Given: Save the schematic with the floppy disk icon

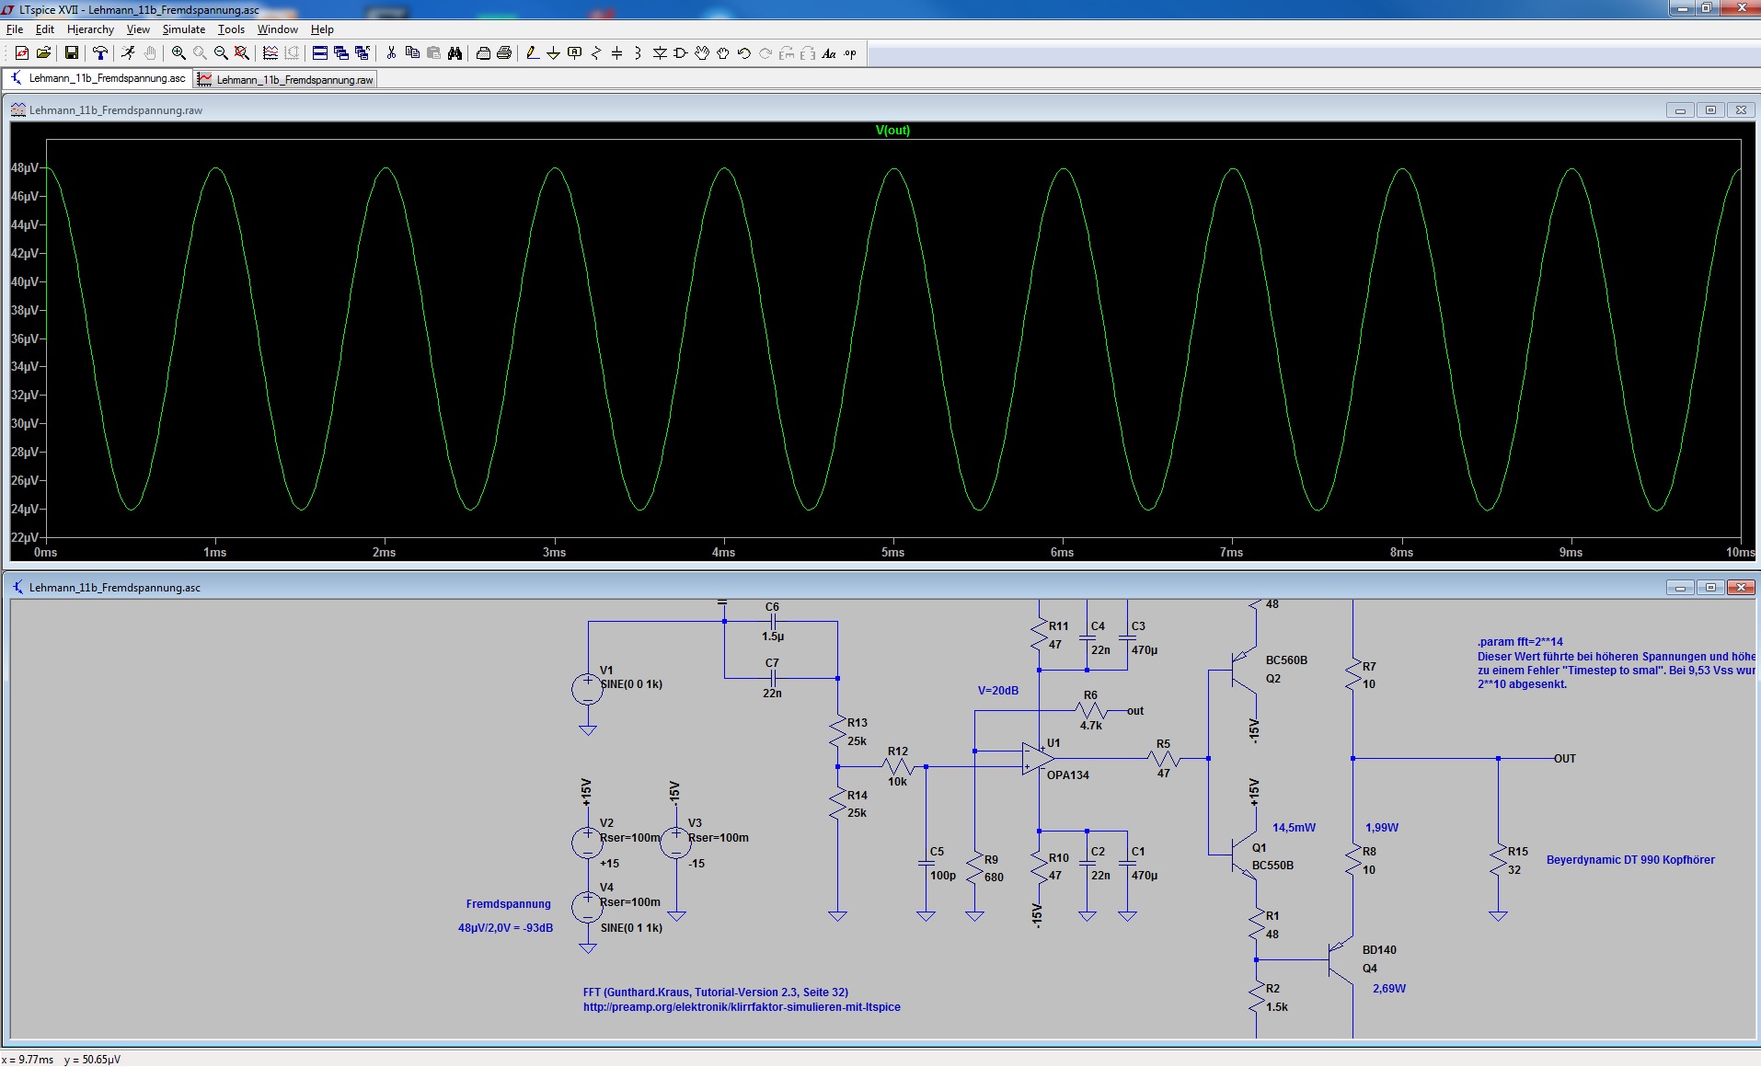Looking at the screenshot, I should [x=71, y=53].
